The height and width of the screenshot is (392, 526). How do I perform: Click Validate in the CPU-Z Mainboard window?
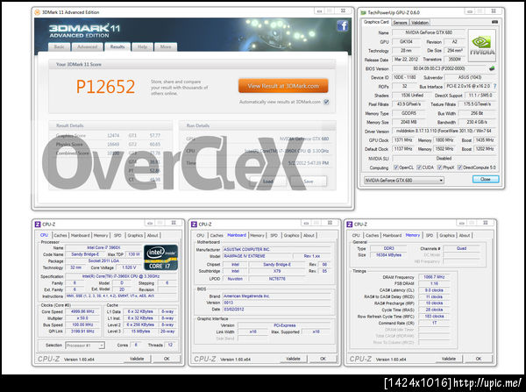tap(293, 359)
